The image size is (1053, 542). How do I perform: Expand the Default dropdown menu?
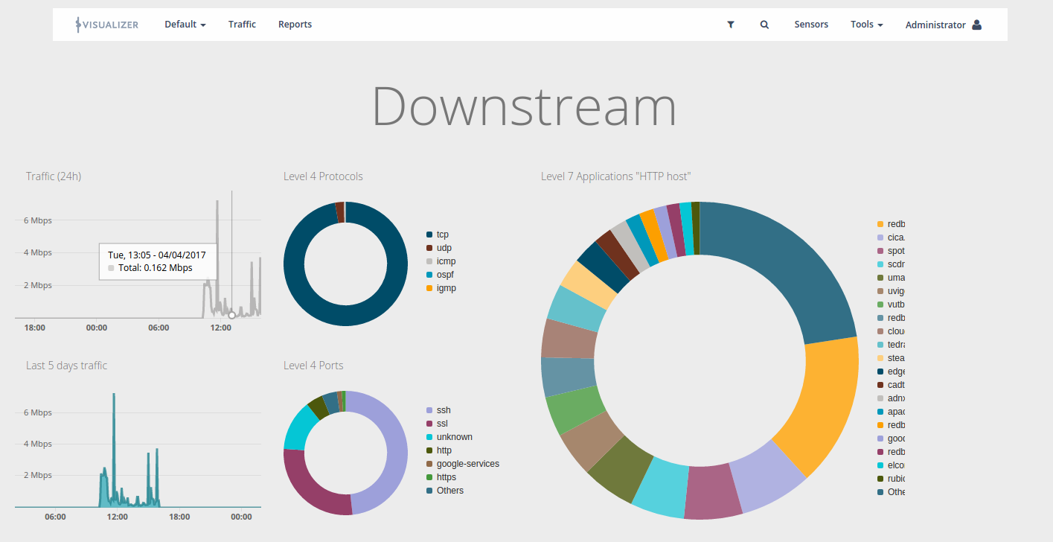click(x=185, y=25)
